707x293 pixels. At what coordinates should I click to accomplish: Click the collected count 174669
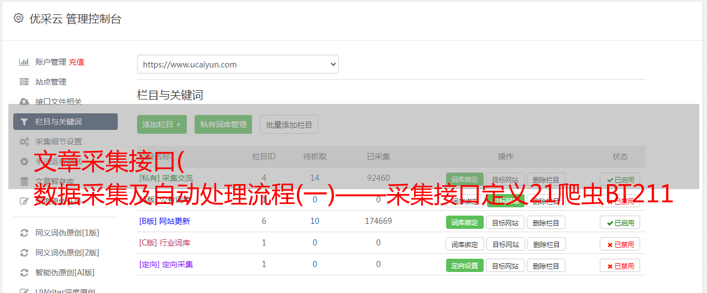click(379, 221)
